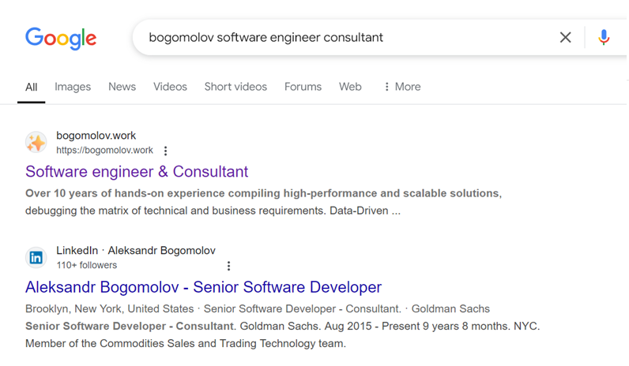629x366 pixels.
Task: Click the bogomolov.work site favicon
Action: pyautogui.click(x=36, y=142)
